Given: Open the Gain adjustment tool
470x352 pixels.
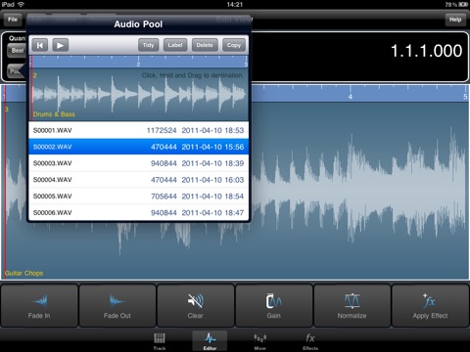Looking at the screenshot, I should 273,305.
